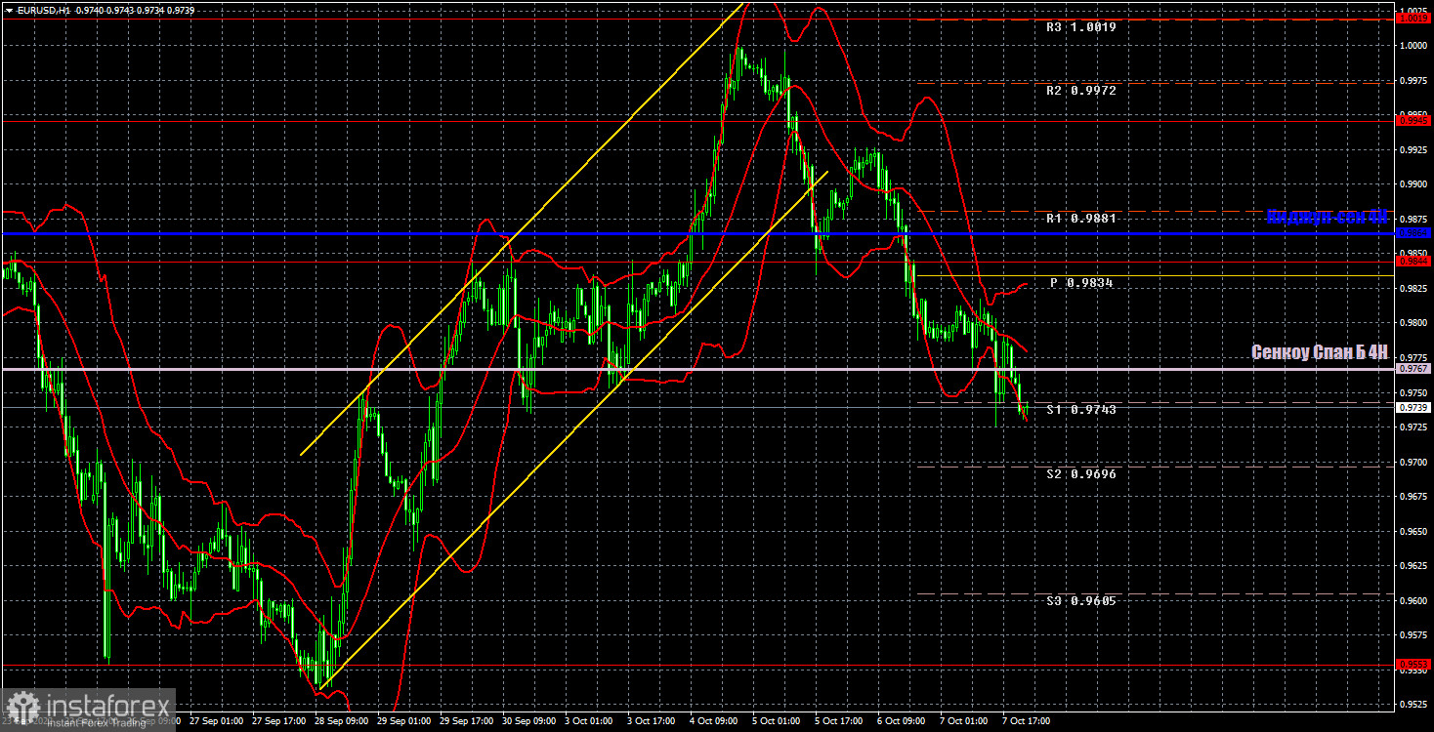Click the R3 1.0019 resistance label
Image resolution: width=1434 pixels, height=732 pixels.
[x=1080, y=27]
